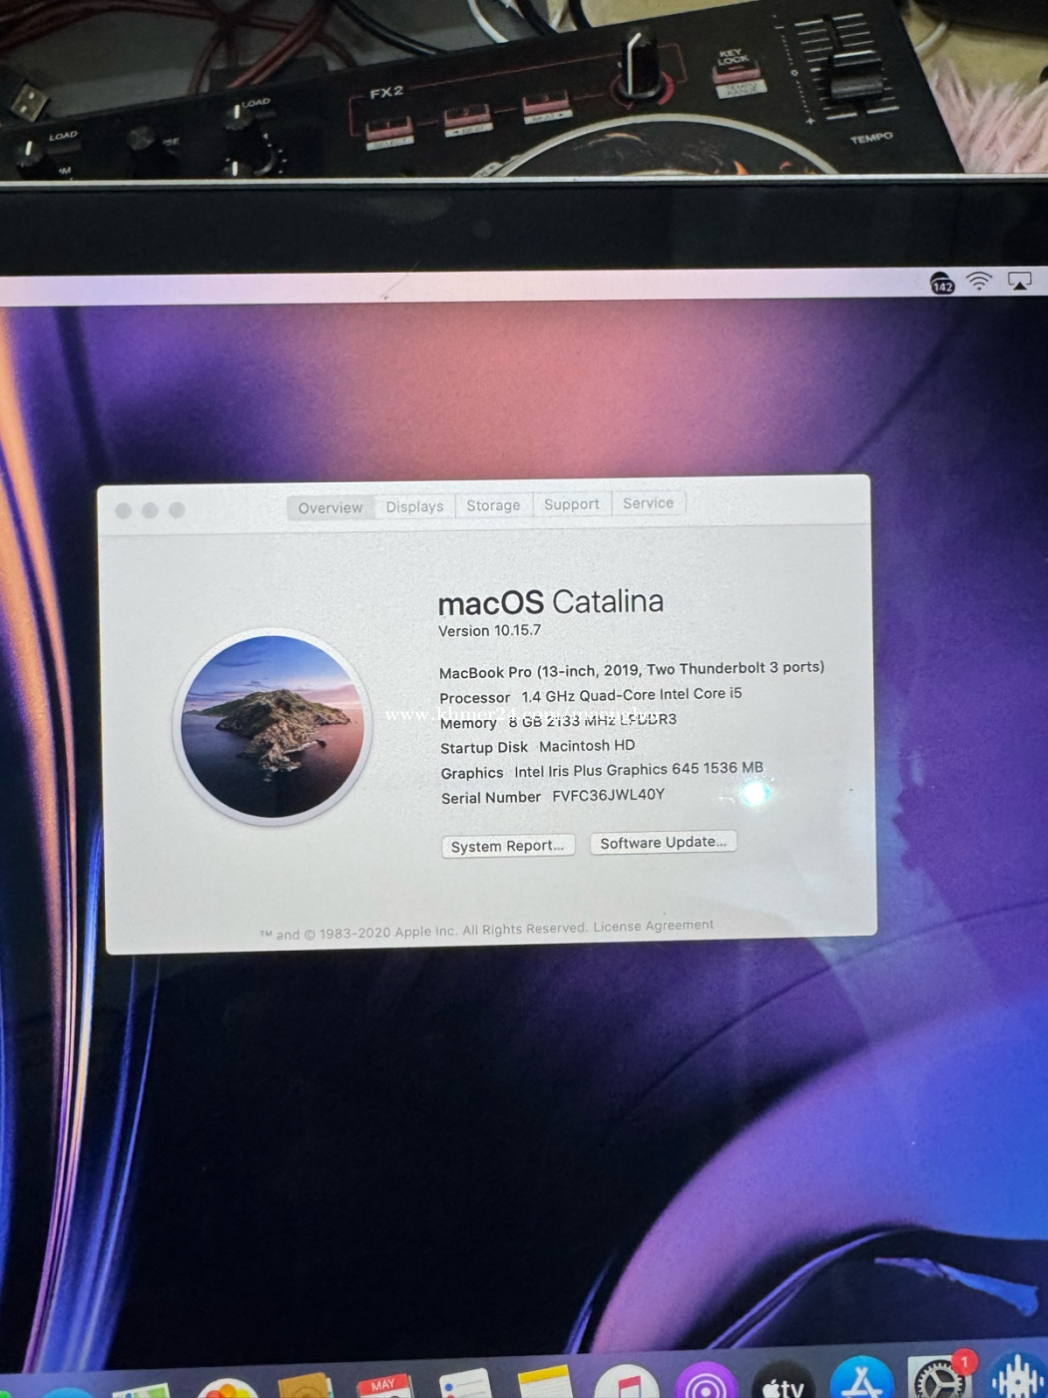
Task: Open Contacts from the Dock
Action: pos(305,1386)
